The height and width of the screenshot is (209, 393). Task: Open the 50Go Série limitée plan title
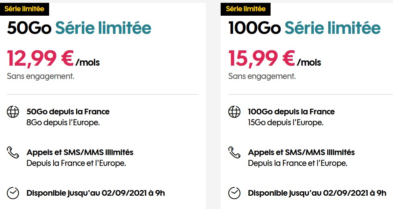coord(79,28)
